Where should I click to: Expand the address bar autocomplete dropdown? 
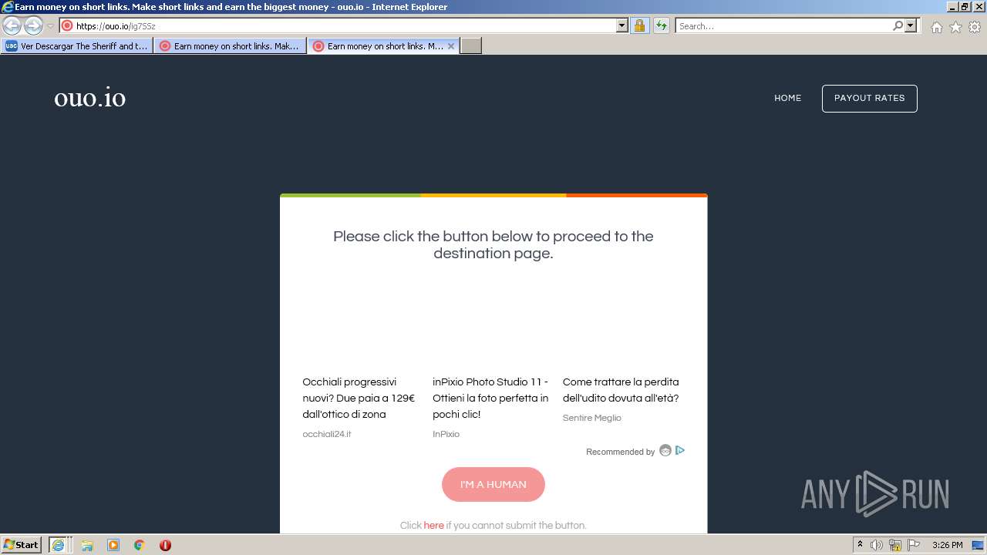coord(622,25)
